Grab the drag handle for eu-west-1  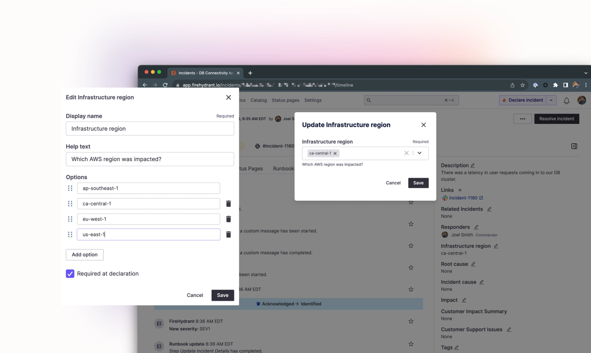(x=70, y=219)
